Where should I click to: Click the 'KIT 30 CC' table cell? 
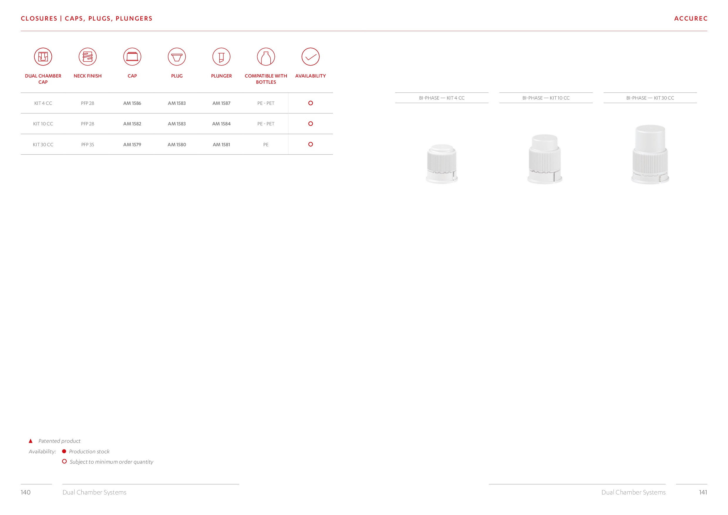[43, 145]
